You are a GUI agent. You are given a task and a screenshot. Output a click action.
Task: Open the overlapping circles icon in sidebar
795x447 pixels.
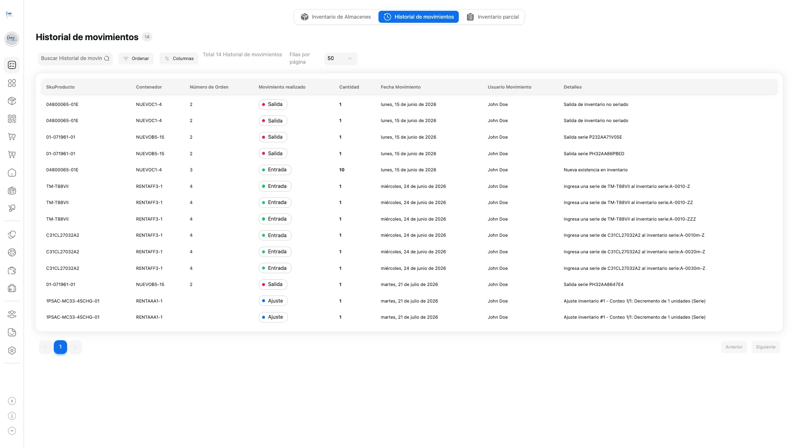12,235
